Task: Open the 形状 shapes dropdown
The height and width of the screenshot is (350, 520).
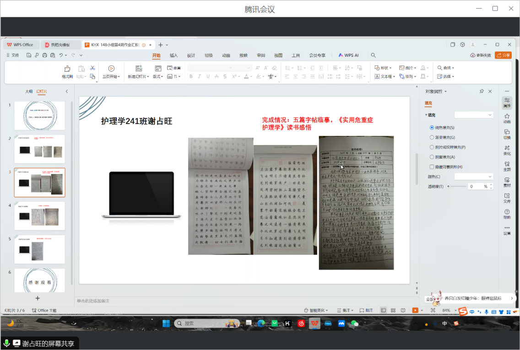Action: point(384,68)
